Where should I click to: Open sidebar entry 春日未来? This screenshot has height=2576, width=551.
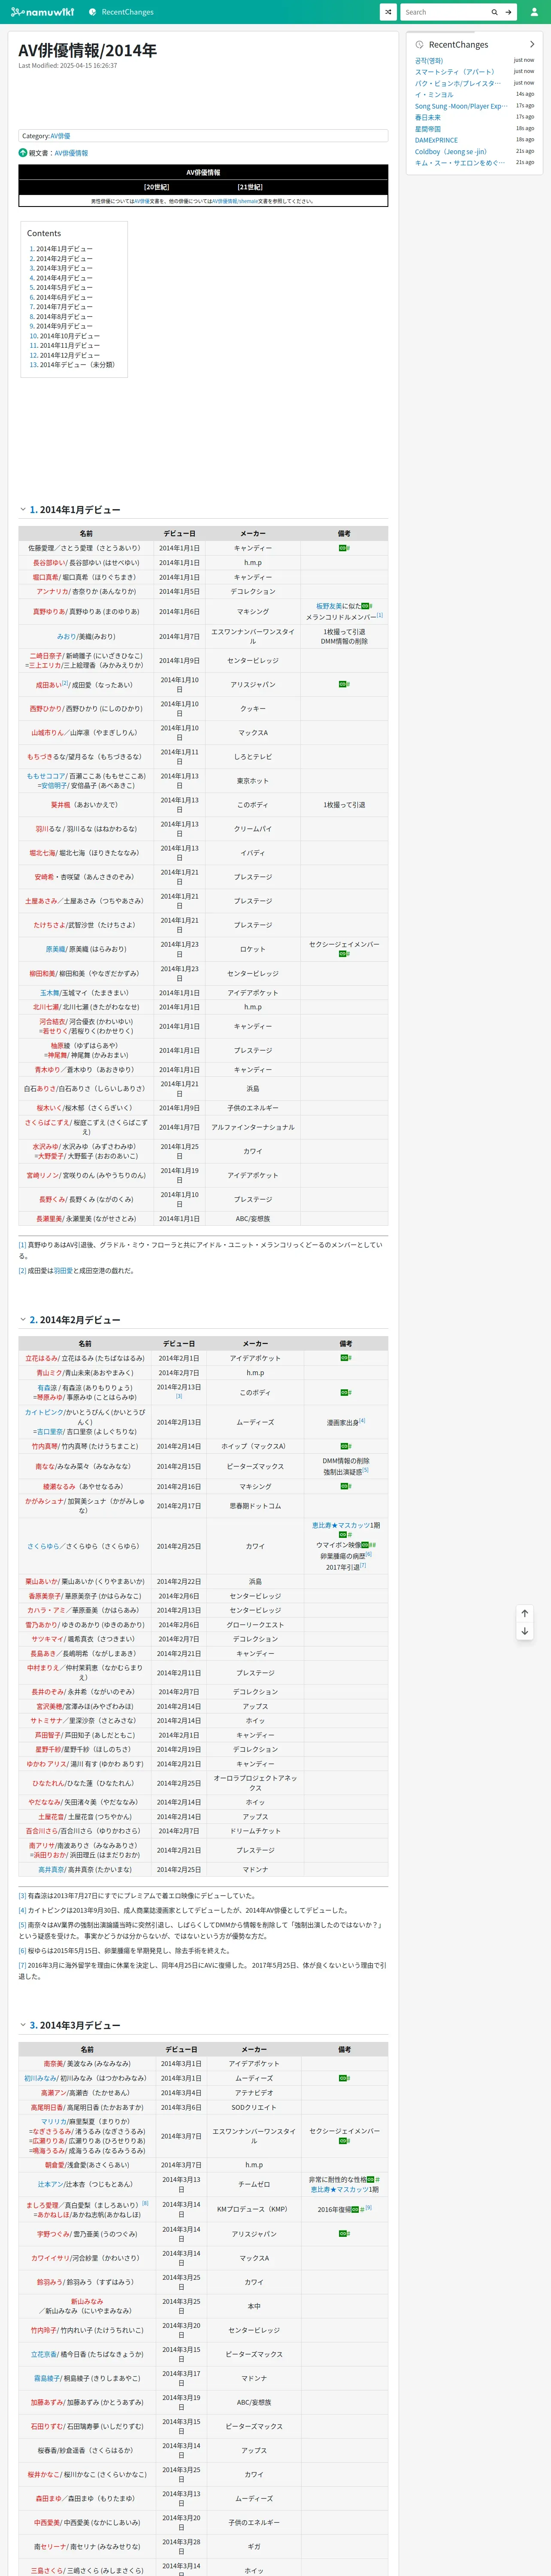[428, 117]
